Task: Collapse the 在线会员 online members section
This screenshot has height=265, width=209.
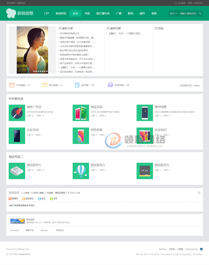Action: tap(199, 193)
